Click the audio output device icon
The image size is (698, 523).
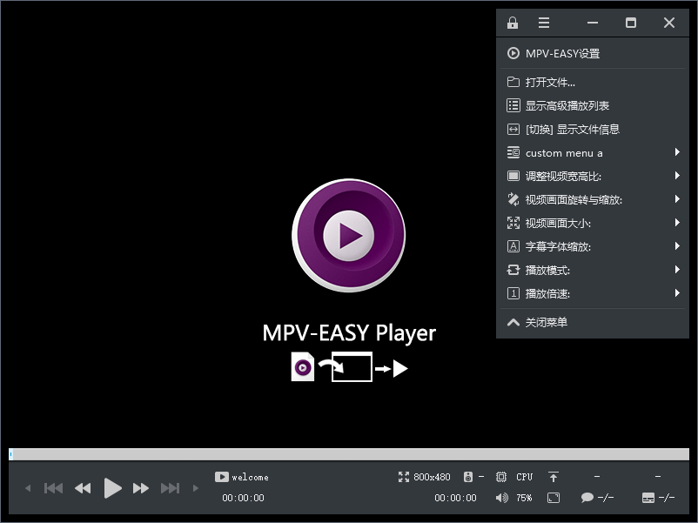click(467, 477)
